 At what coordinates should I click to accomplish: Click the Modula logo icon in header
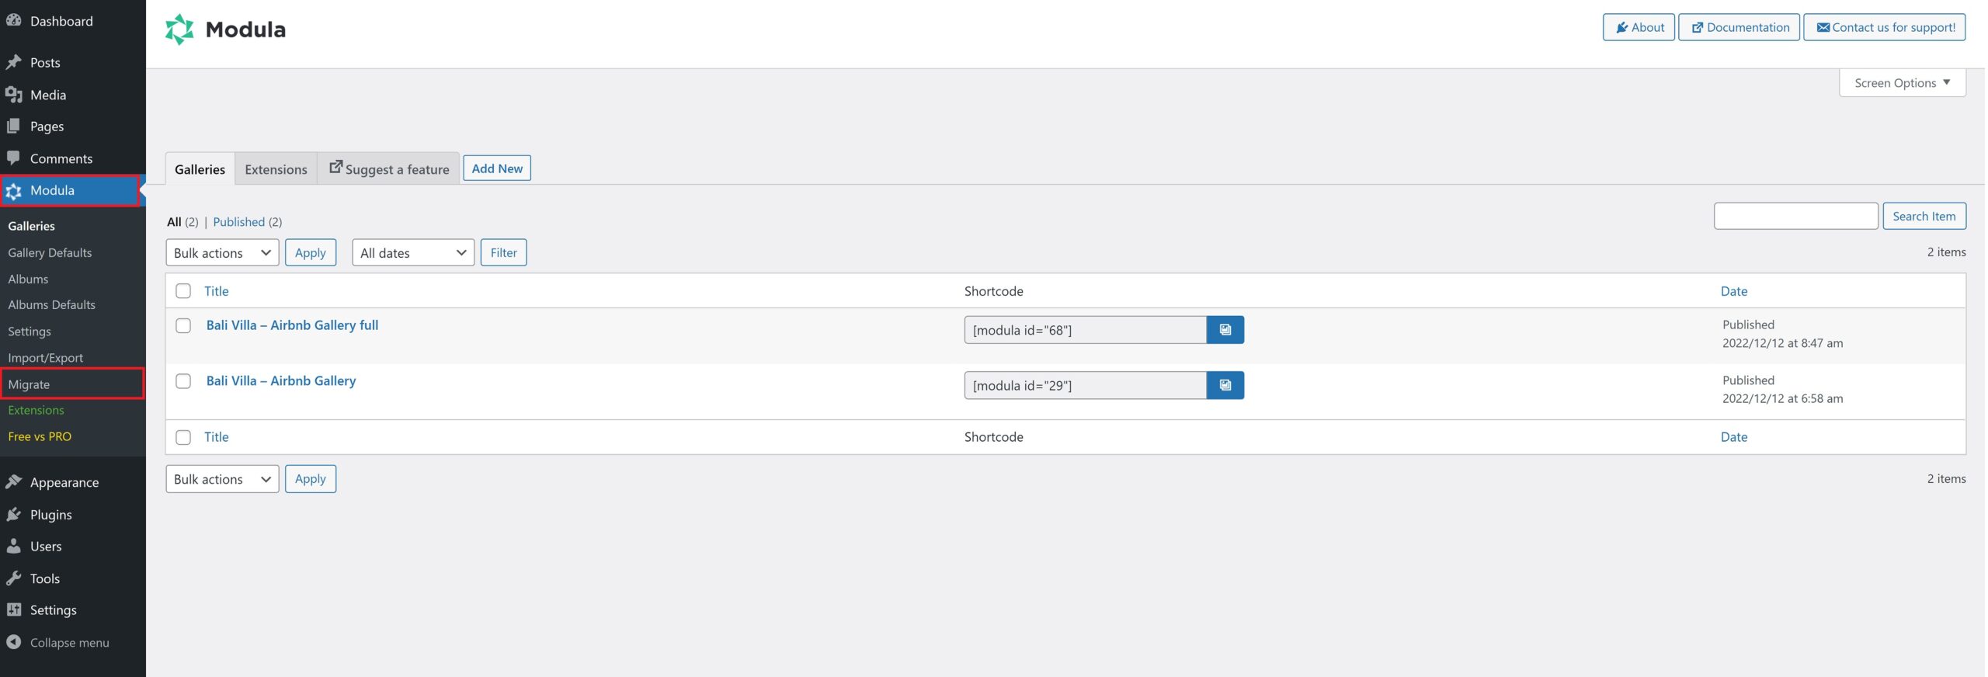pos(179,30)
